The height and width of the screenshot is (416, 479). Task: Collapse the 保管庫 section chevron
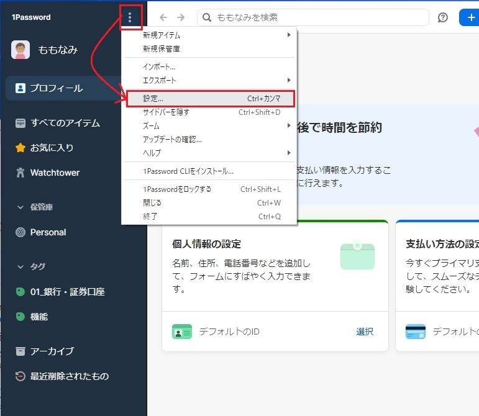(20, 207)
